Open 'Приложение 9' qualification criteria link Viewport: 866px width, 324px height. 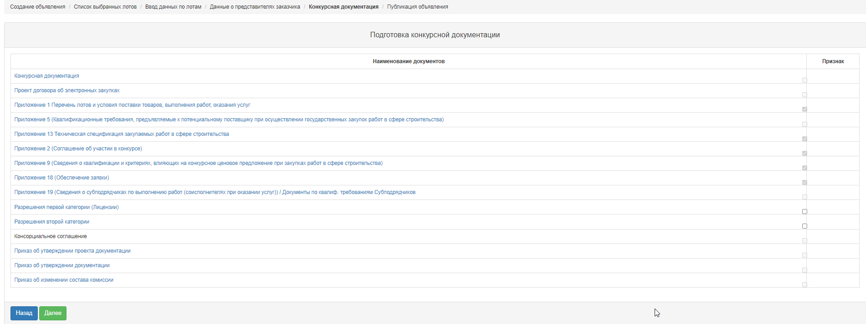coord(198,163)
